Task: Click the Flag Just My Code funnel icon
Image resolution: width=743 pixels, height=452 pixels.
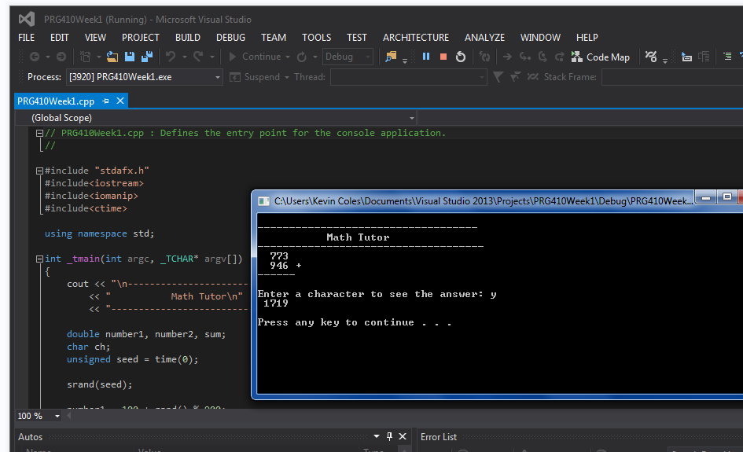Action: click(x=515, y=77)
